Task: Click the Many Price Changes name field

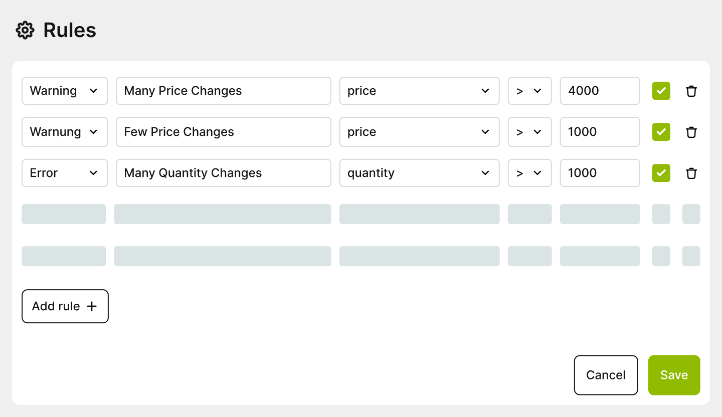Action: click(x=223, y=91)
